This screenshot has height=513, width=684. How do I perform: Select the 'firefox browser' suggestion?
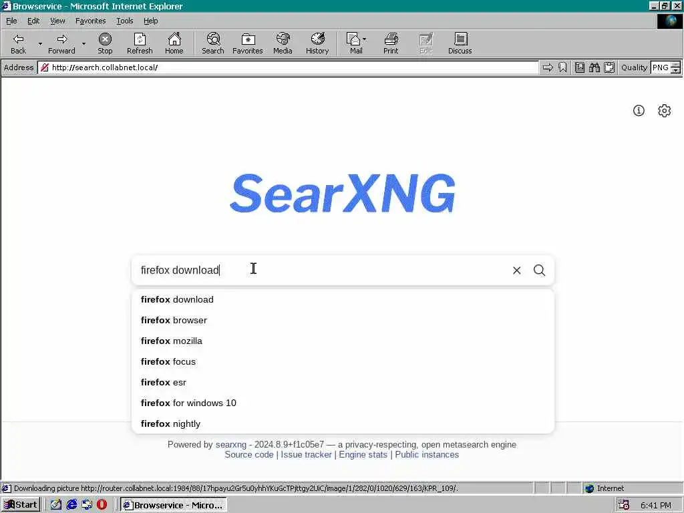point(343,320)
